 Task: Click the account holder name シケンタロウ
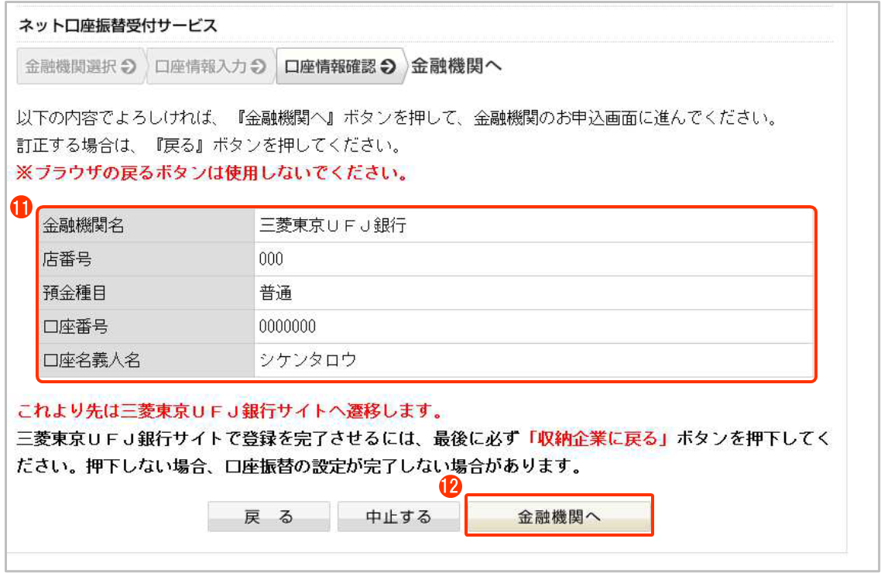click(x=307, y=360)
